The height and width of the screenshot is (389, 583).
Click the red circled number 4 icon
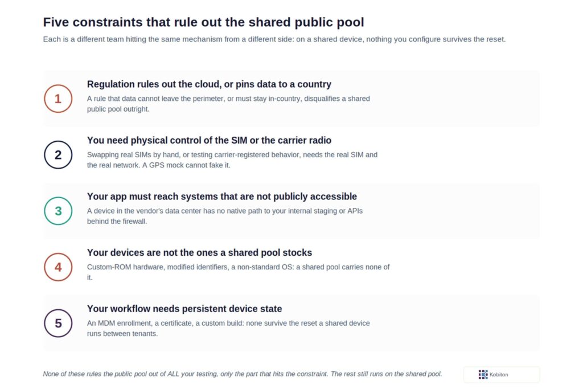click(58, 267)
